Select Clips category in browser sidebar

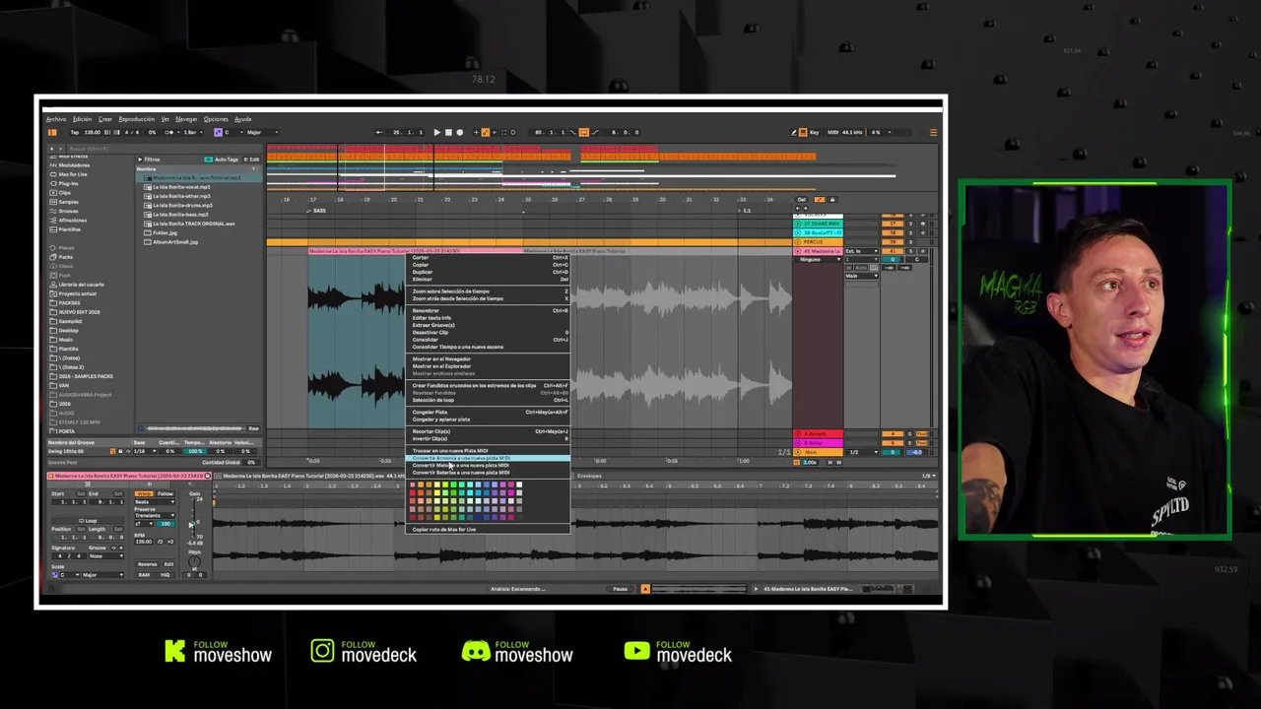click(65, 193)
